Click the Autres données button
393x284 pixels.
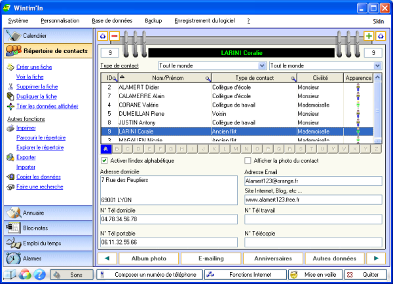coord(335,258)
